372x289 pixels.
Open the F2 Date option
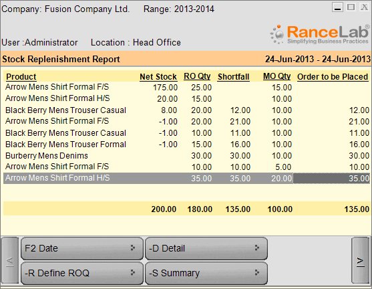(82, 248)
